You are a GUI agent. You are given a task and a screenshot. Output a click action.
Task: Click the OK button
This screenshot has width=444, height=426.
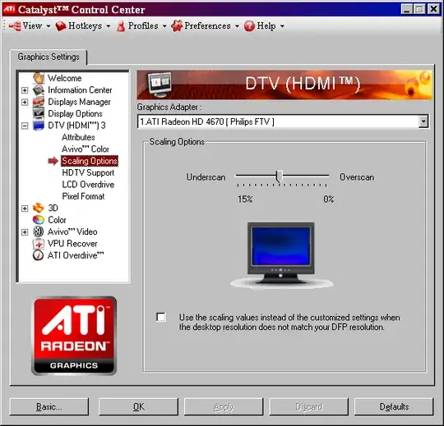[x=138, y=407]
